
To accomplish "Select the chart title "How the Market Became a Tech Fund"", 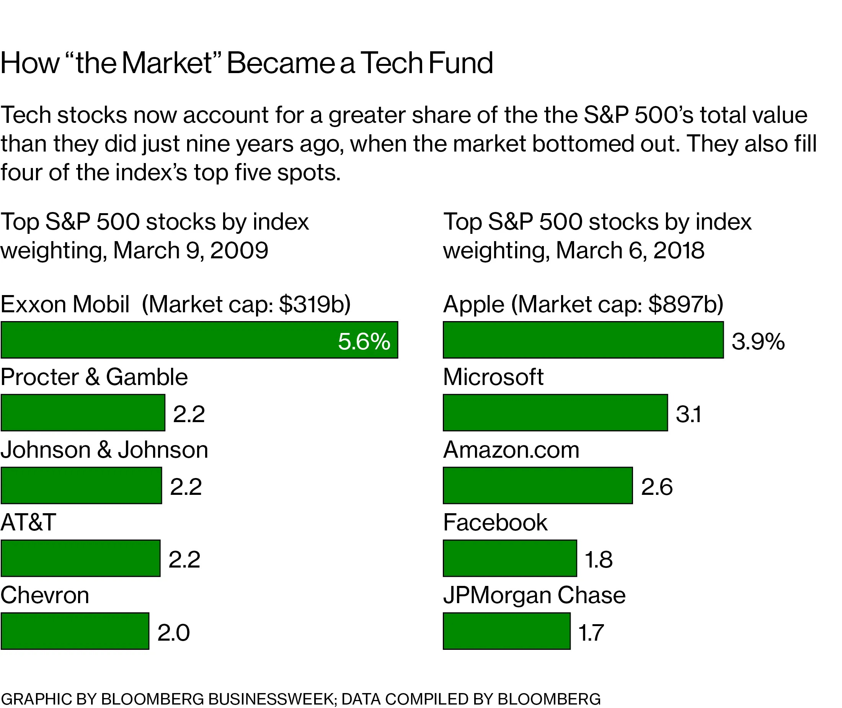I will point(246,63).
